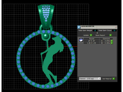123x92 pixels.
Task: Click the 'Total Gem Count' label
Action: (x=105, y=30)
